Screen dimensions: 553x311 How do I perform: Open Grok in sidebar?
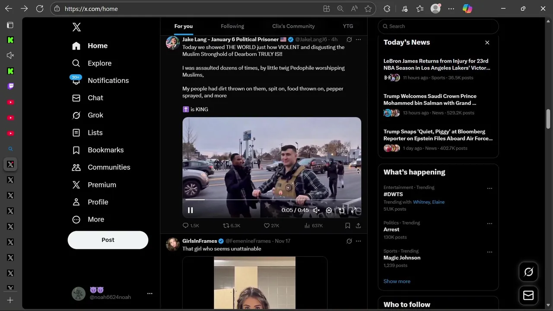[88, 115]
